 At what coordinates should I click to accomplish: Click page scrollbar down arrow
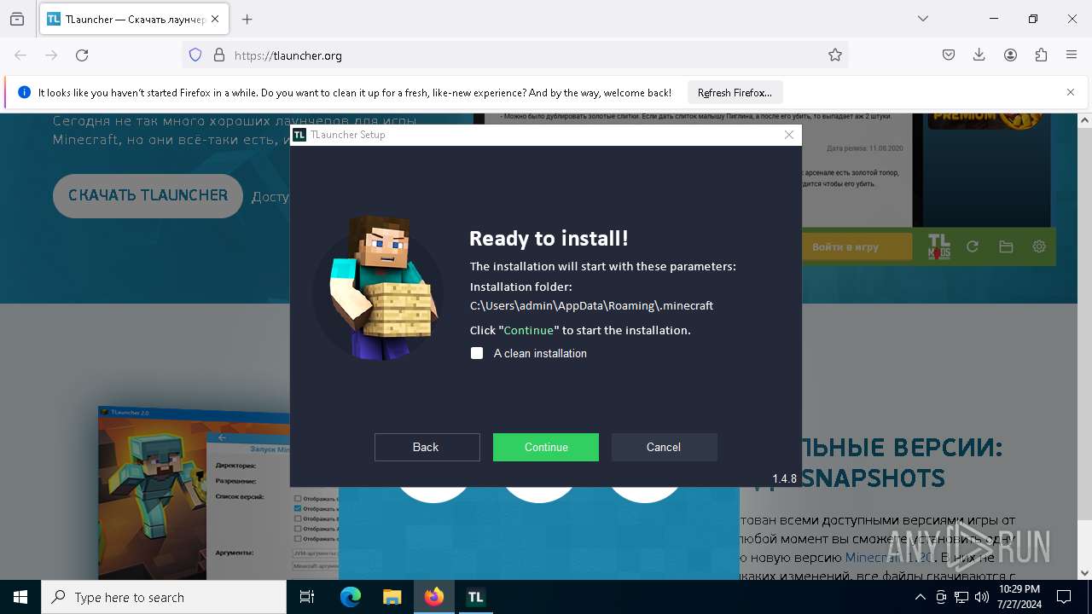coord(1085,573)
